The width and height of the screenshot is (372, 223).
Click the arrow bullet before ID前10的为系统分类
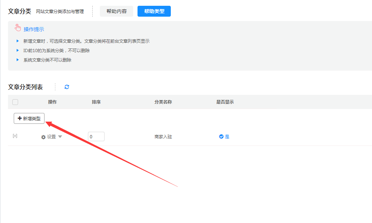(x=17, y=50)
